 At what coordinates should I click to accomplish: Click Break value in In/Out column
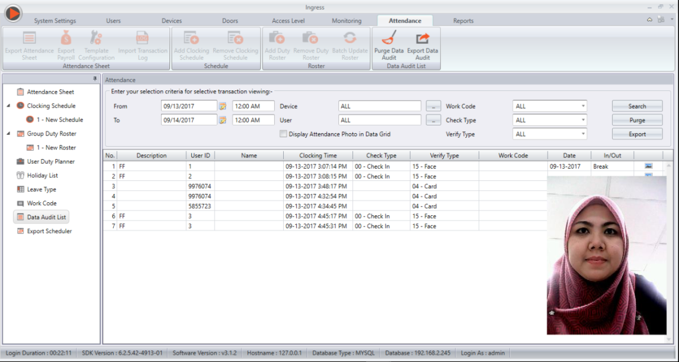pyautogui.click(x=601, y=167)
